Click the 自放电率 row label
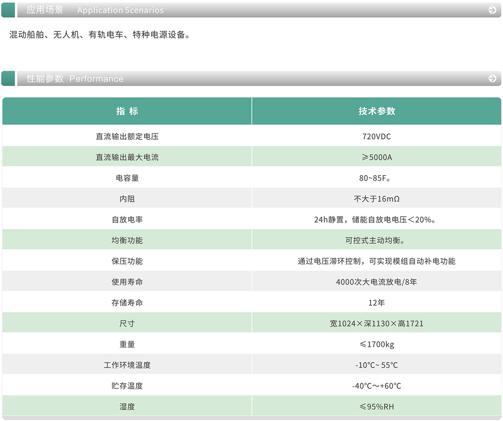The image size is (503, 421). click(x=127, y=219)
